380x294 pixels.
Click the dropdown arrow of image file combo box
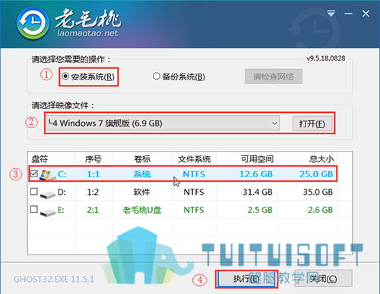tap(274, 124)
